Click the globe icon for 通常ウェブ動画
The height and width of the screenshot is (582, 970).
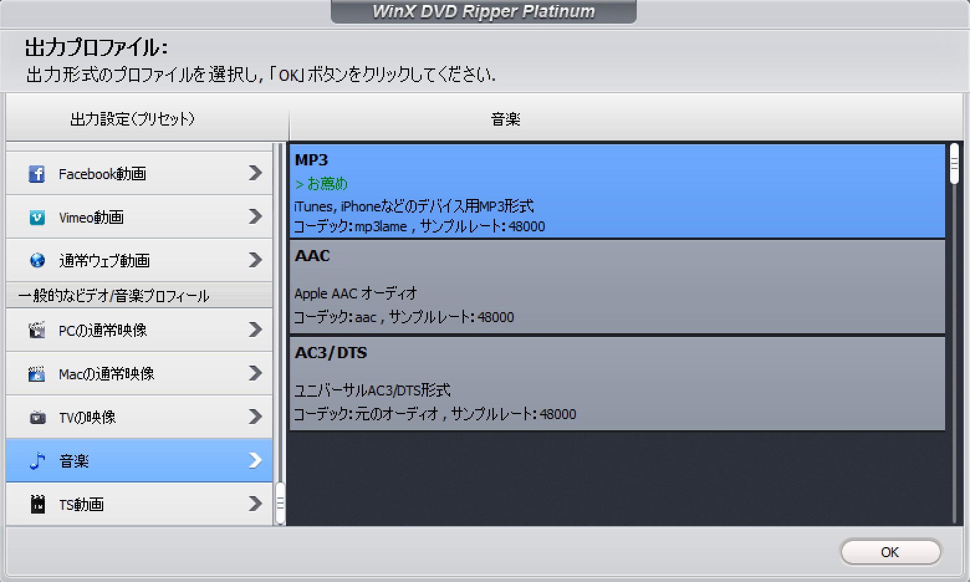coord(37,261)
